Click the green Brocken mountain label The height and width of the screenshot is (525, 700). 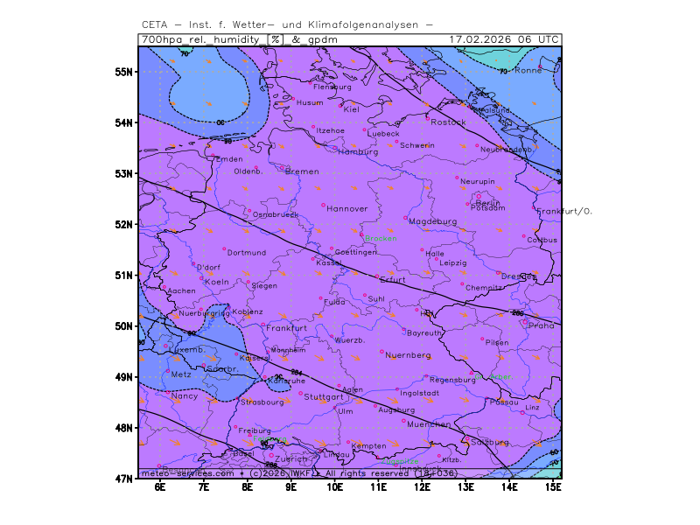point(381,238)
